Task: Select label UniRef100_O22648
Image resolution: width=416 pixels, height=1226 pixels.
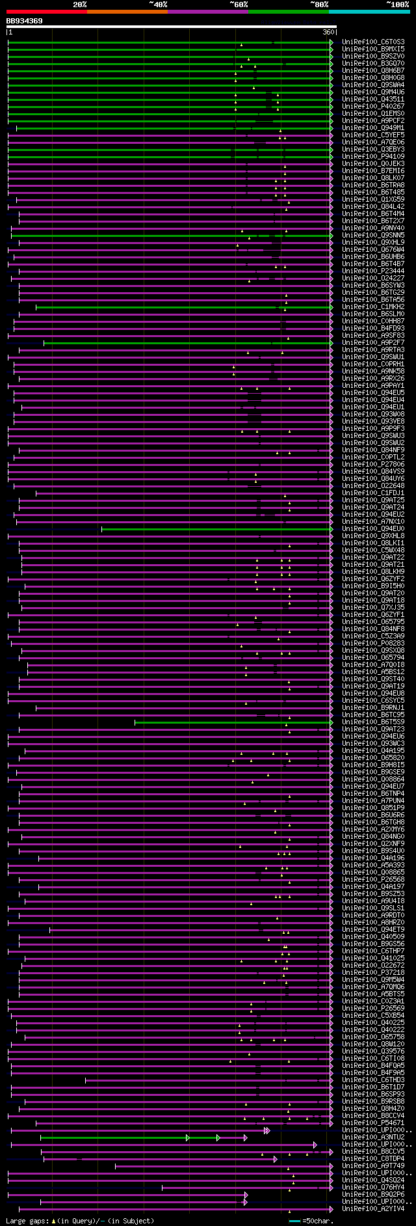Action: tap(373, 486)
